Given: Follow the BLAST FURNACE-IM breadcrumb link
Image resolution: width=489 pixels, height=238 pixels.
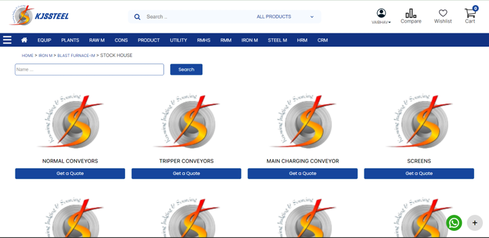Looking at the screenshot, I should pos(76,56).
